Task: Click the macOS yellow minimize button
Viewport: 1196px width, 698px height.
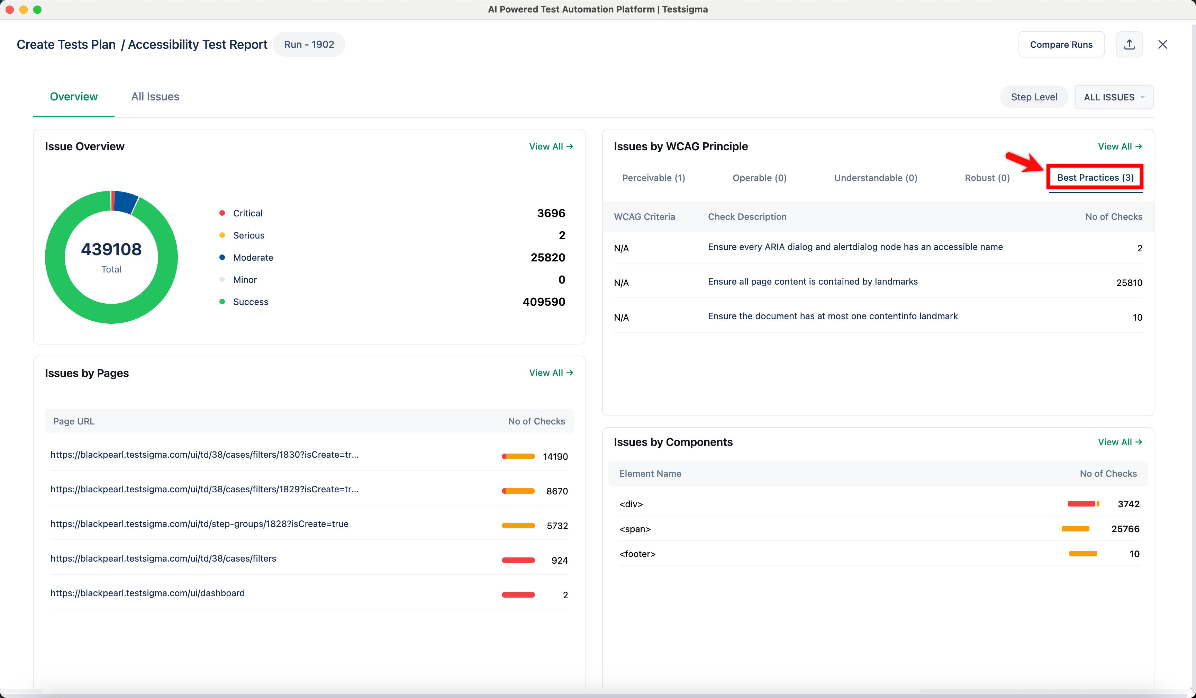Action: coord(23,9)
